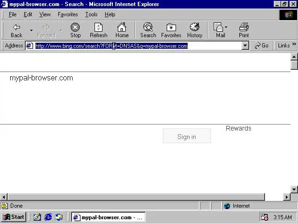This screenshot has width=298, height=223.
Task: Click the 3:15 AM system clock
Action: [x=283, y=217]
